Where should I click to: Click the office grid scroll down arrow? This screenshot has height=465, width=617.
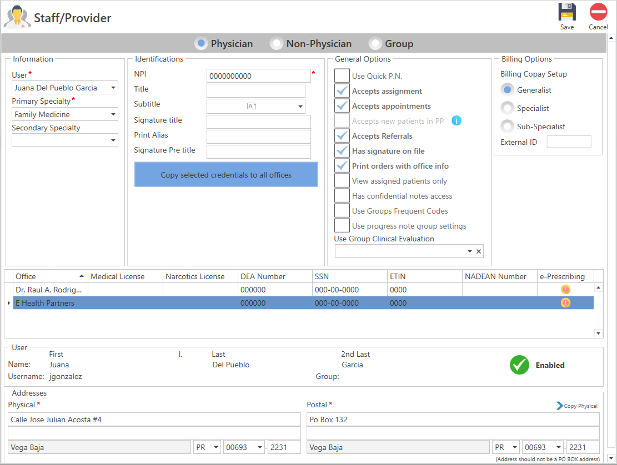point(598,333)
